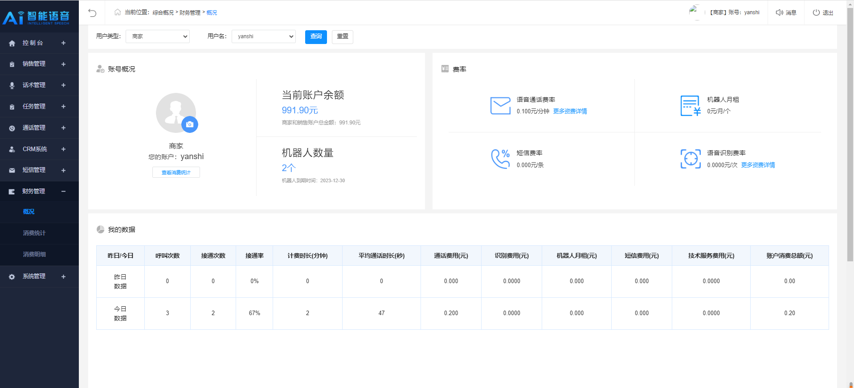
Task: Open the 销售管理 menu label
Action: pos(34,64)
